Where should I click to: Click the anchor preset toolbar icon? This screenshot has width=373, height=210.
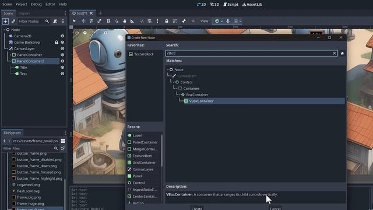(x=228, y=21)
